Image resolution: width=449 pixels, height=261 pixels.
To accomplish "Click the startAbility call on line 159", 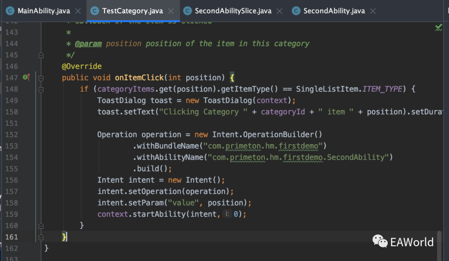I will tap(159, 214).
